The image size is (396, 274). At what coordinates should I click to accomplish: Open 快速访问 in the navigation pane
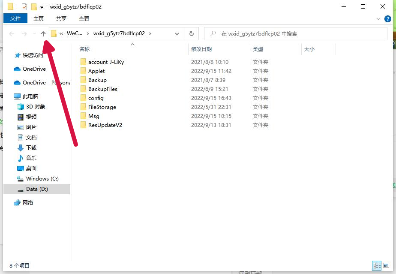point(33,55)
